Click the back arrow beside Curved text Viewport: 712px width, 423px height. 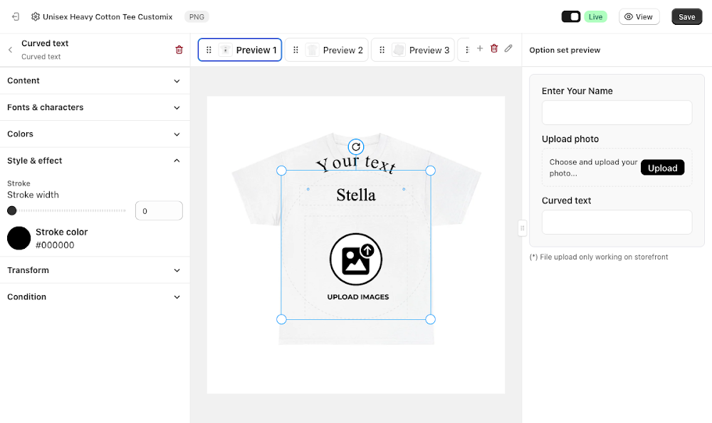11,50
